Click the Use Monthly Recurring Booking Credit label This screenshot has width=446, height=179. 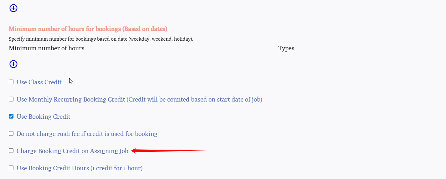pyautogui.click(x=139, y=100)
